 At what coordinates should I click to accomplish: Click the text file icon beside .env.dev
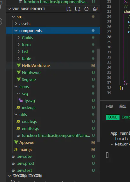(x=14, y=156)
